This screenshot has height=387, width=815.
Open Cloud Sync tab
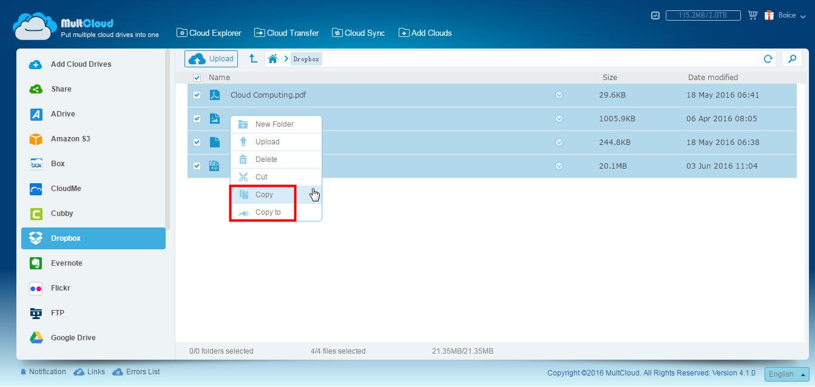tap(358, 33)
